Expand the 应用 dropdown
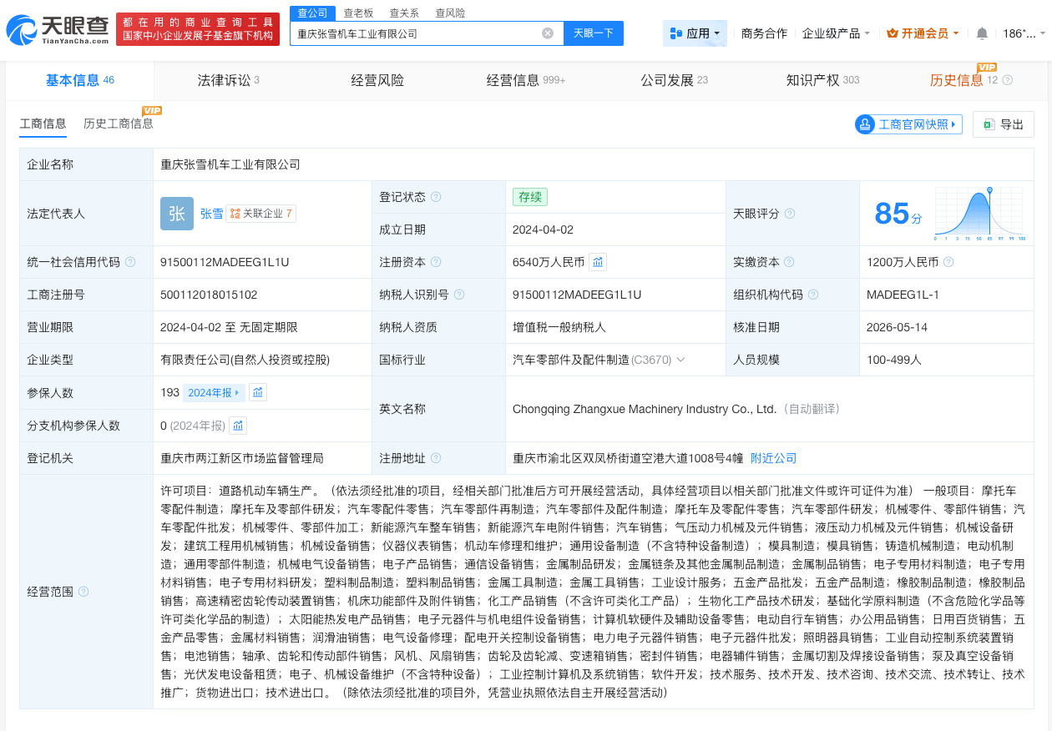This screenshot has height=731, width=1052. point(717,33)
